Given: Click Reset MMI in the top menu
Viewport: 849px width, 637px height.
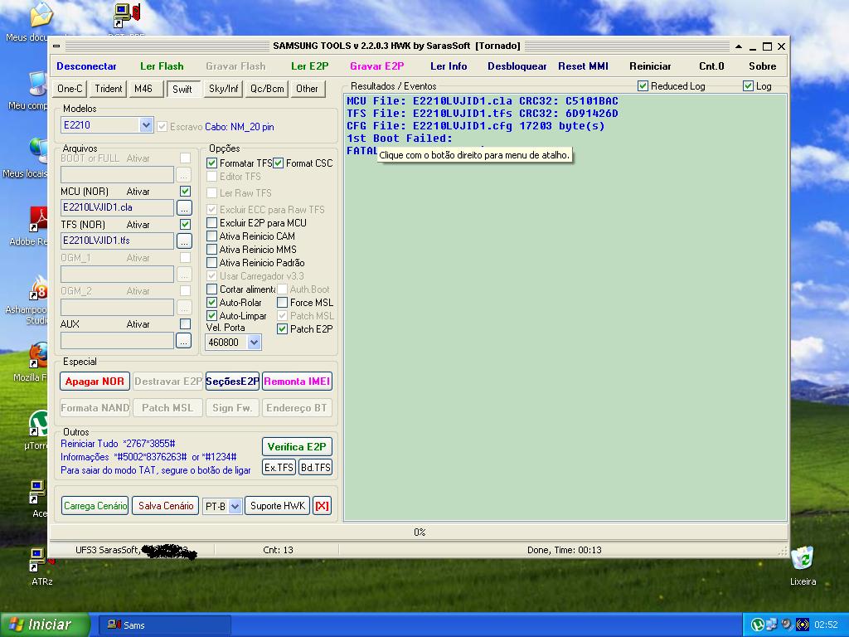Looking at the screenshot, I should (583, 66).
